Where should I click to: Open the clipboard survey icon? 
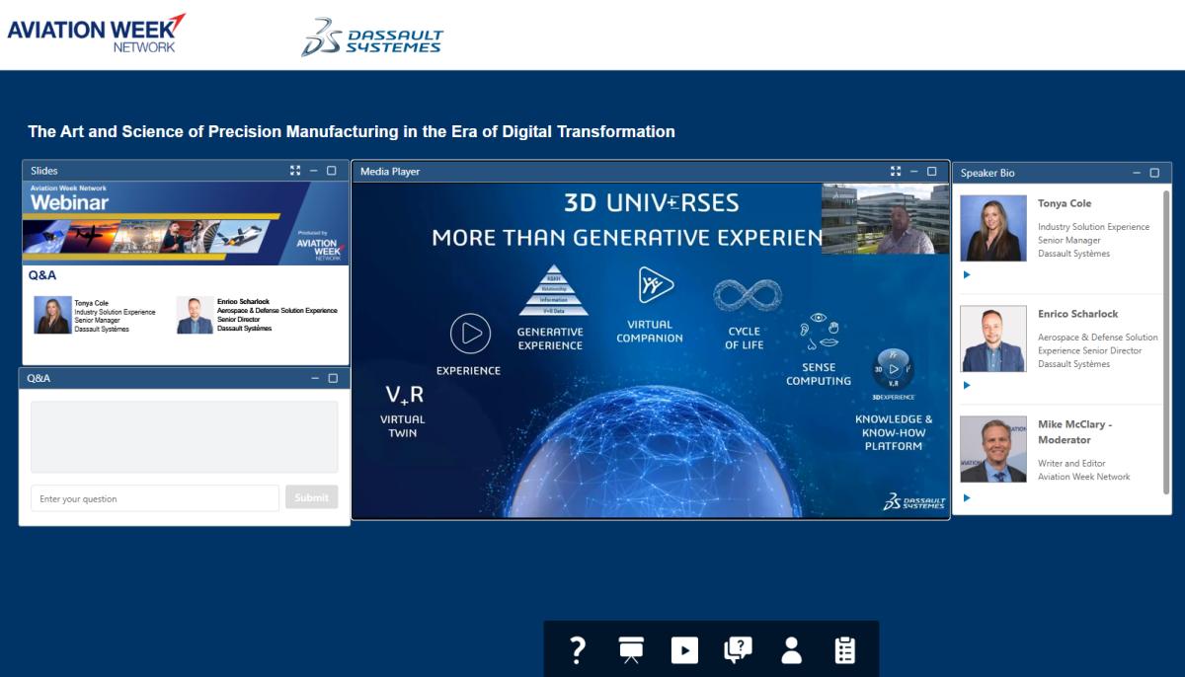(x=844, y=649)
